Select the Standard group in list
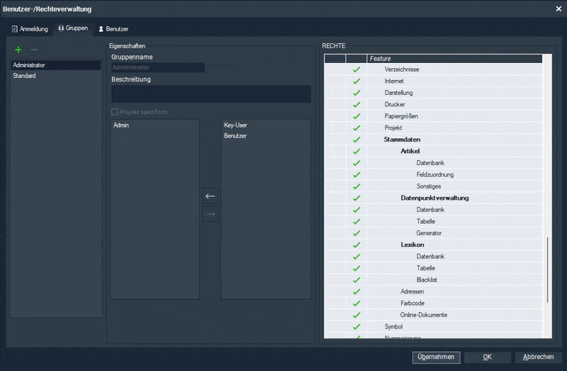Image resolution: width=567 pixels, height=371 pixels. pos(25,76)
